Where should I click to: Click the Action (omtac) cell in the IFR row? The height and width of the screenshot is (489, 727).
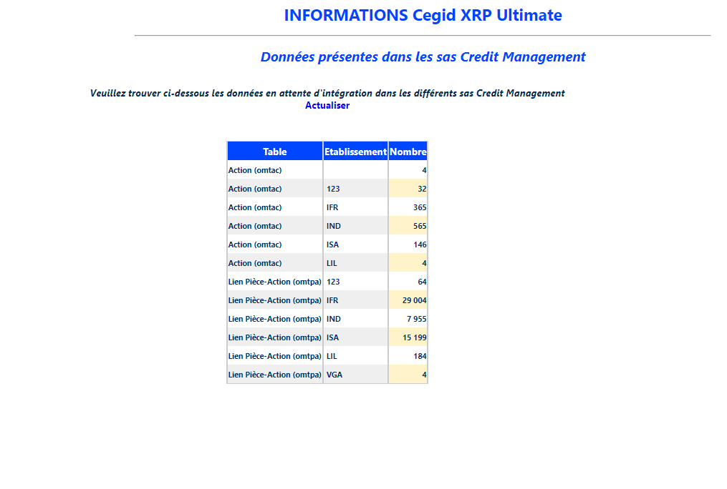(275, 207)
